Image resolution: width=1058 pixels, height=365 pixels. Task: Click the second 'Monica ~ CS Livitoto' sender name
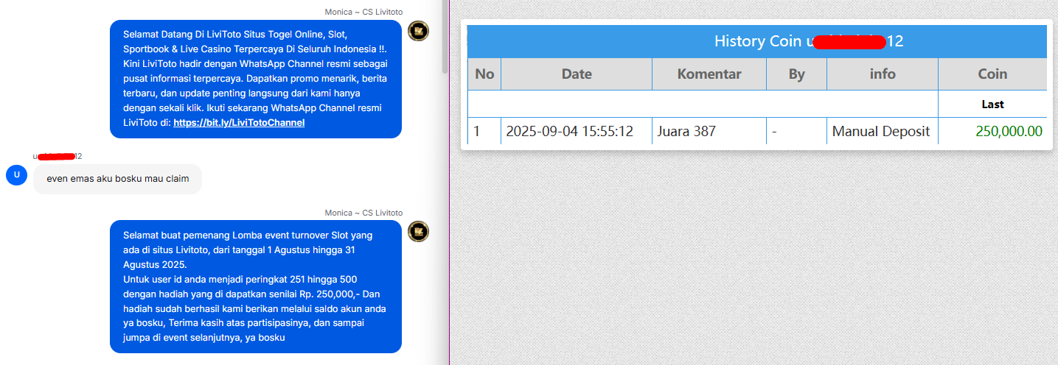[363, 213]
